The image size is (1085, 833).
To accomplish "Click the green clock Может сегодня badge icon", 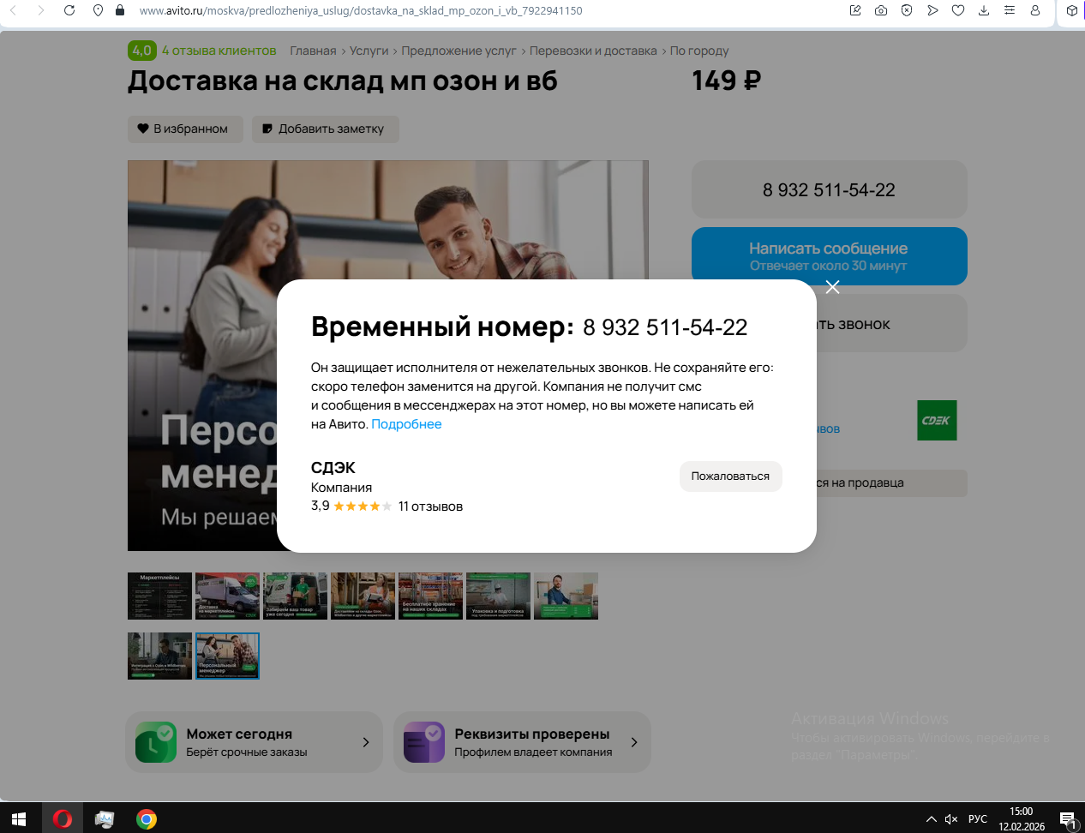I will [x=156, y=742].
